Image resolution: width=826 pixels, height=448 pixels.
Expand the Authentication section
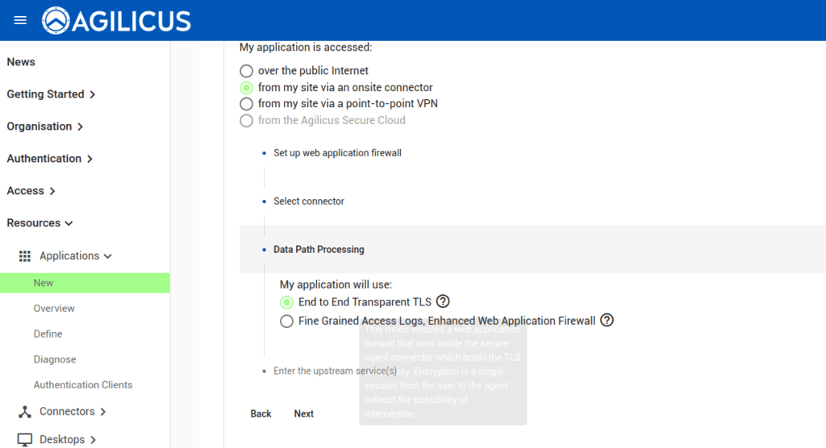tap(49, 159)
